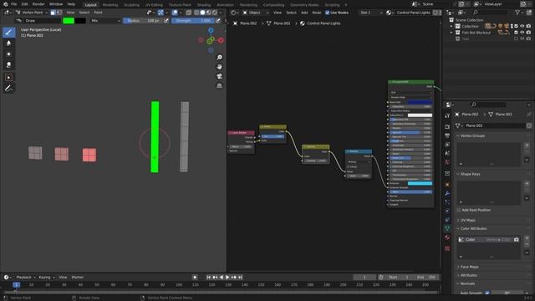Select the Color attribute list row
Image resolution: width=535 pixels, height=301 pixels.
point(489,240)
